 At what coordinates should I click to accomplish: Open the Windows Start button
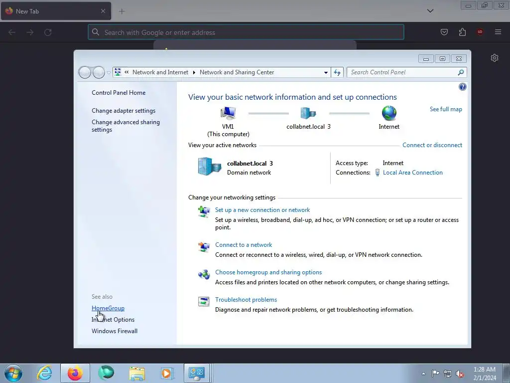pyautogui.click(x=13, y=373)
